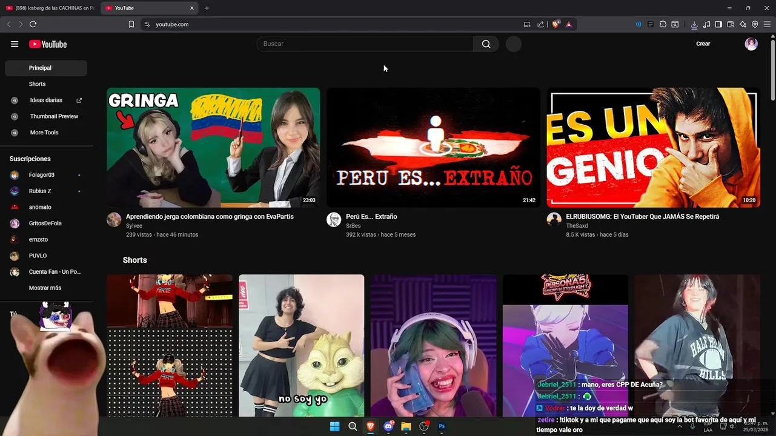The height and width of the screenshot is (436, 776).
Task: Open the Leo AI sparkle icon
Action: click(x=743, y=24)
